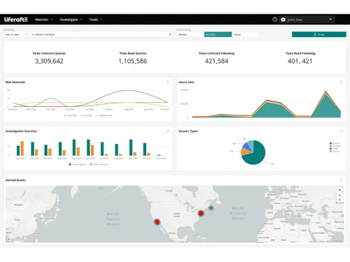Click the Liferaft logo
Image resolution: width=350 pixels, height=262 pixels.
(x=16, y=20)
